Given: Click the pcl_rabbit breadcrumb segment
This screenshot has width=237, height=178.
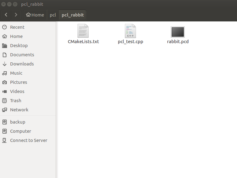Looking at the screenshot, I should coord(73,15).
